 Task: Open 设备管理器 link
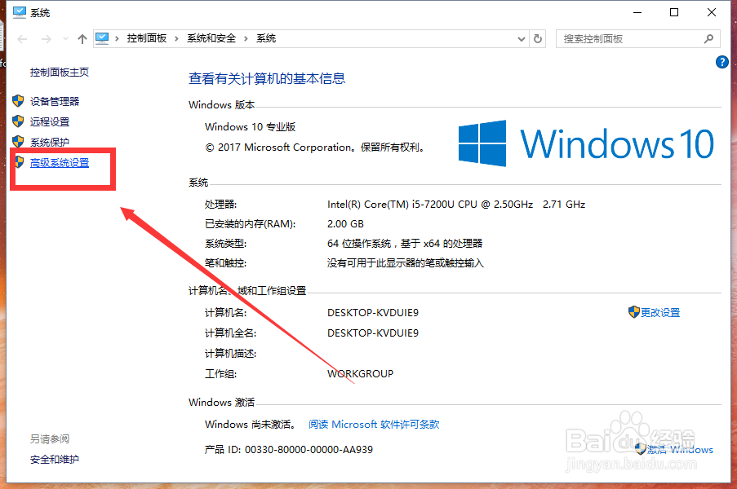click(x=55, y=101)
